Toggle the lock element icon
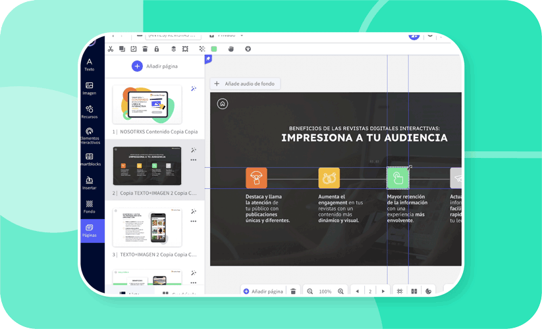Viewport: 542px width, 329px height. click(157, 49)
